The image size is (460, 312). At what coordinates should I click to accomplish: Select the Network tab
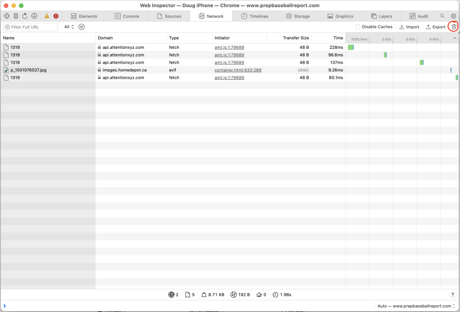(211, 16)
